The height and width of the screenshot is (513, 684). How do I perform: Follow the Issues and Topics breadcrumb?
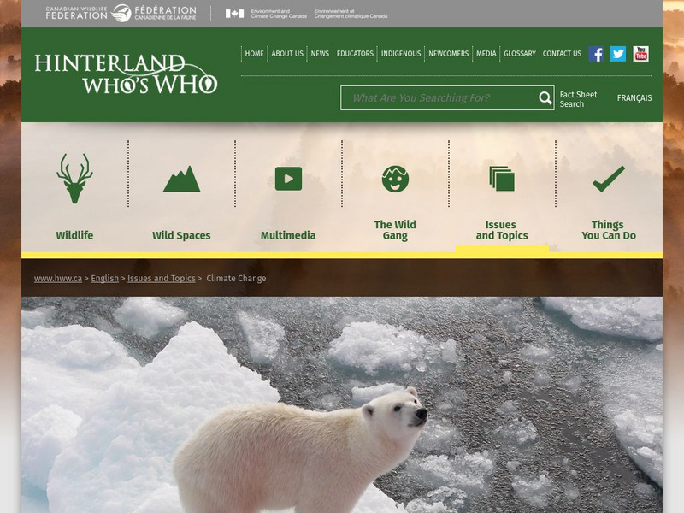pos(162,279)
